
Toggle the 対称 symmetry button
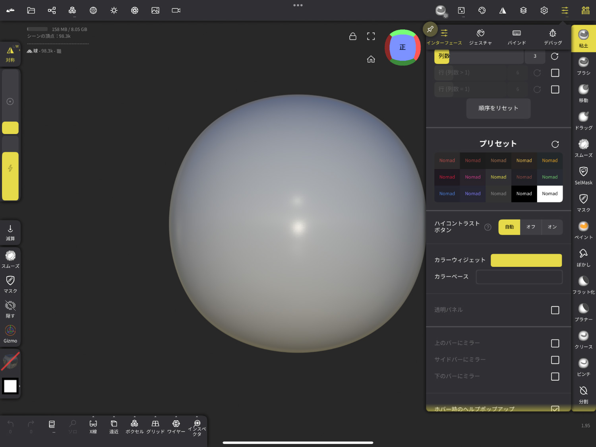coord(10,54)
